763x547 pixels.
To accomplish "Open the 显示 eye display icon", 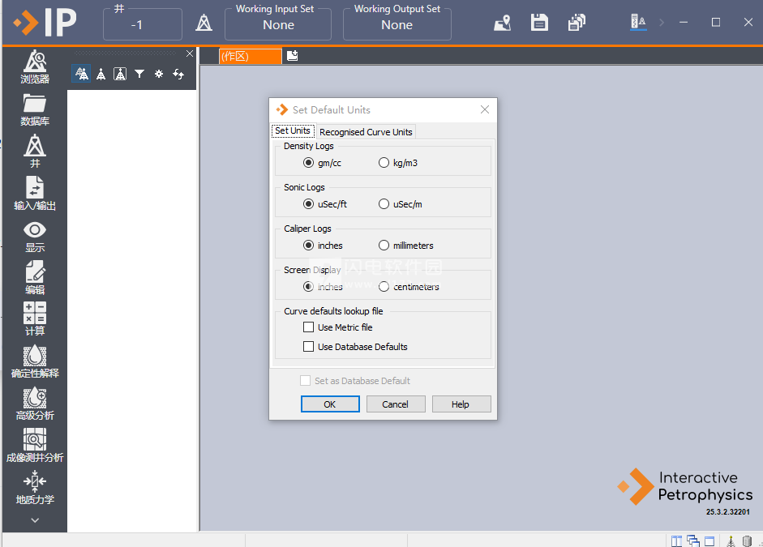I will tap(34, 235).
